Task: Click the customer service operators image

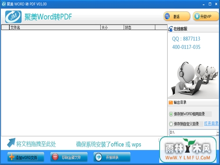Action: [x=194, y=79]
